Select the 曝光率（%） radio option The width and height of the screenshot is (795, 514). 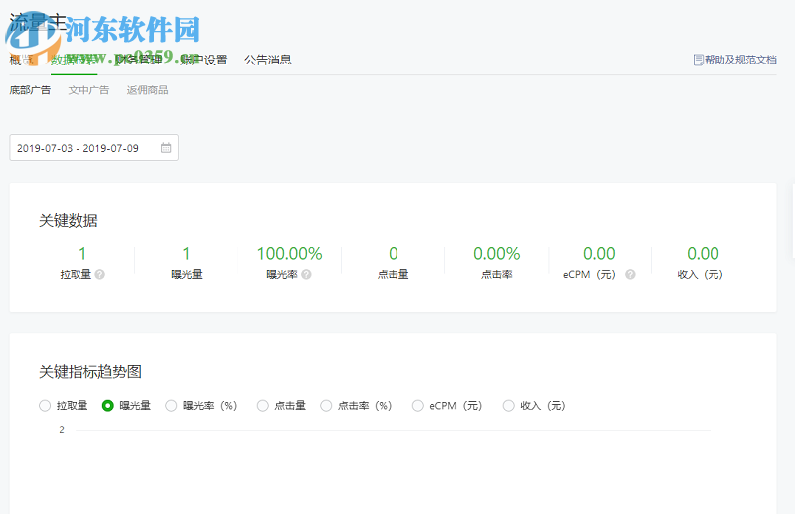click(x=171, y=405)
